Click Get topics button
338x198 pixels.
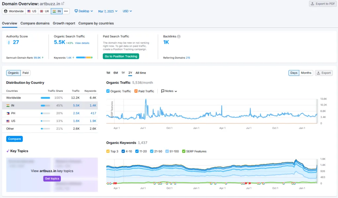52,179
